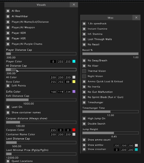The height and width of the screenshot is (163, 144).
Task: Open the yellow Boss Color swatch
Action: coord(74,82)
